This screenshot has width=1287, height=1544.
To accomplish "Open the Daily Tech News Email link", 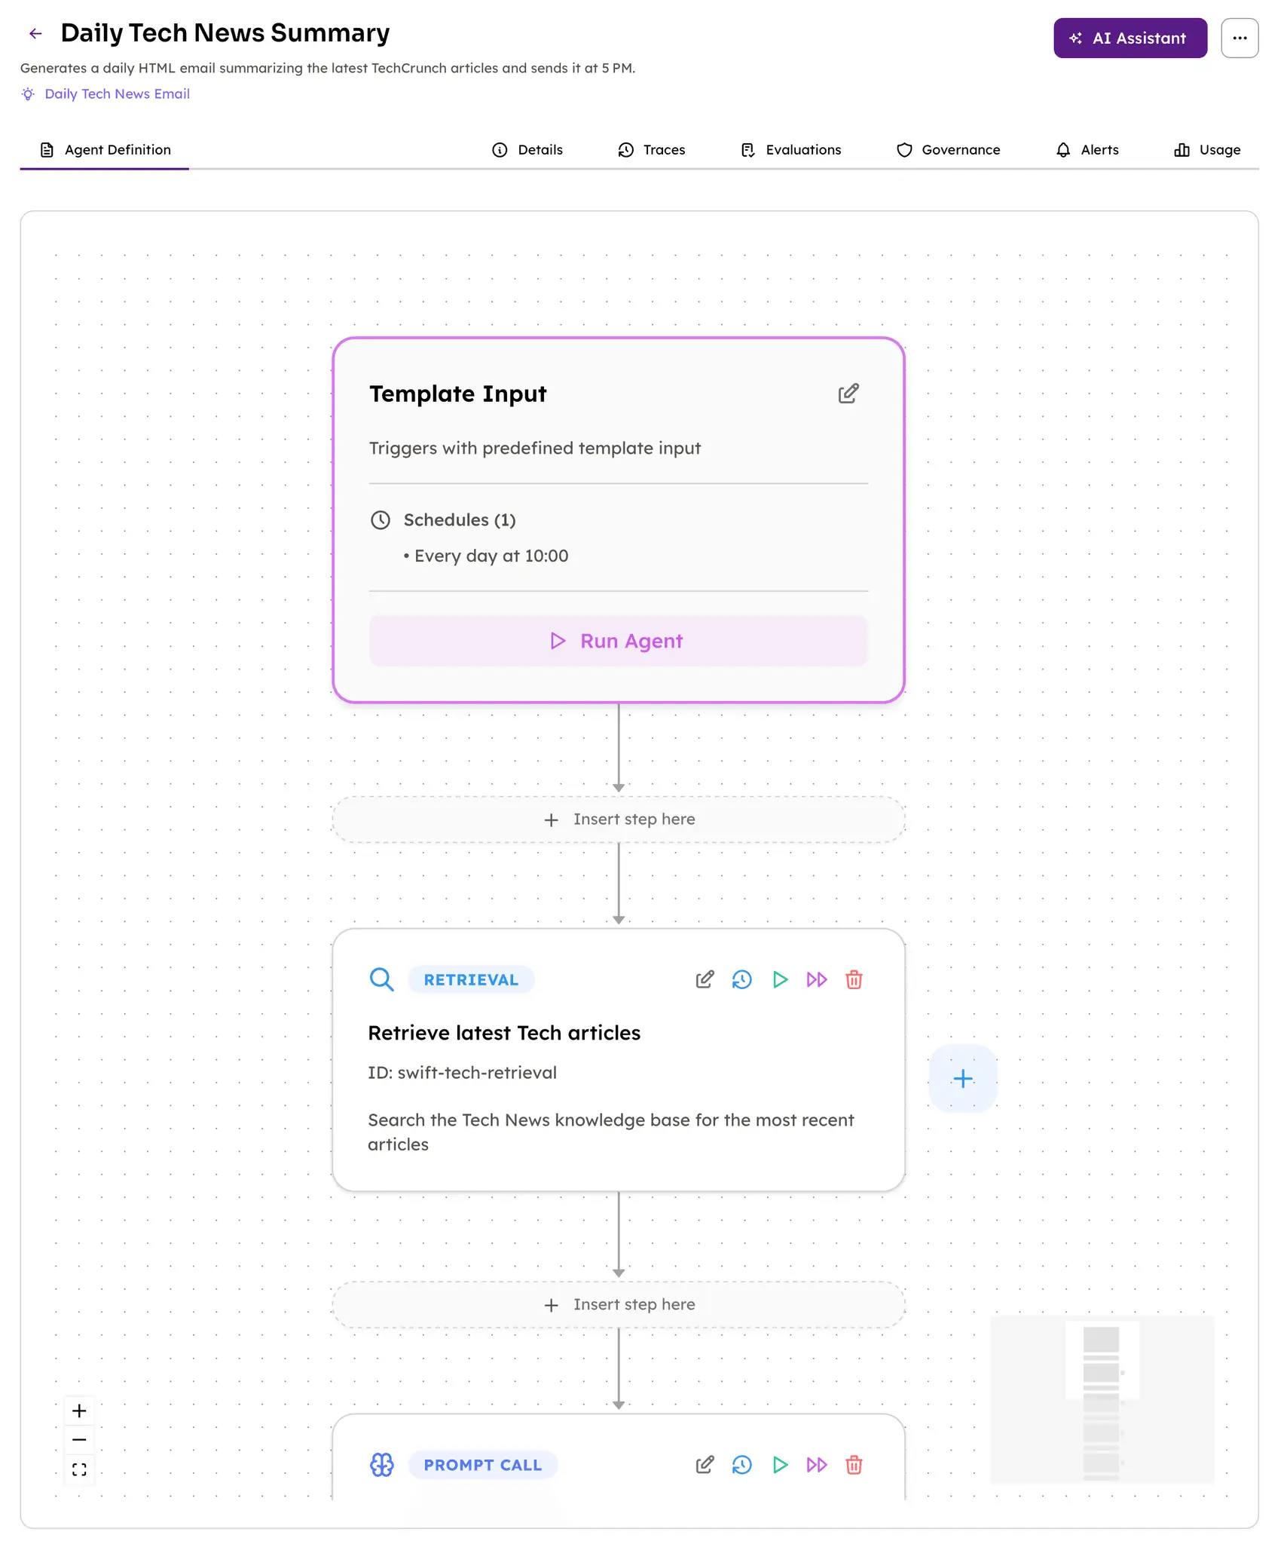I will (x=117, y=94).
